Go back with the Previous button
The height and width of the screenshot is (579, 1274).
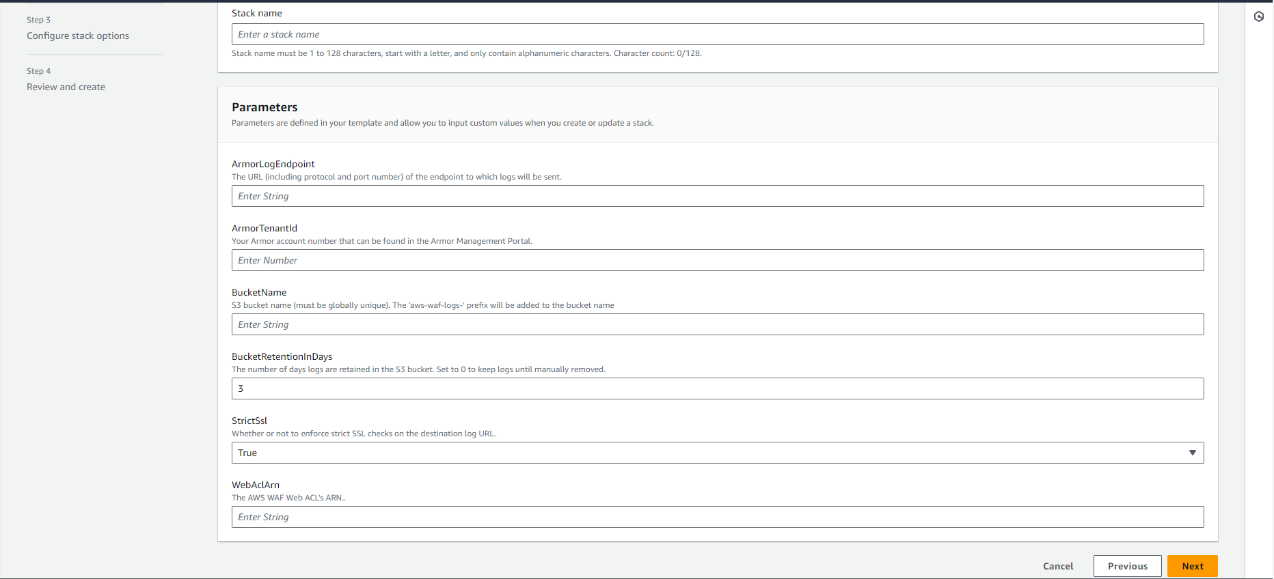click(x=1127, y=566)
